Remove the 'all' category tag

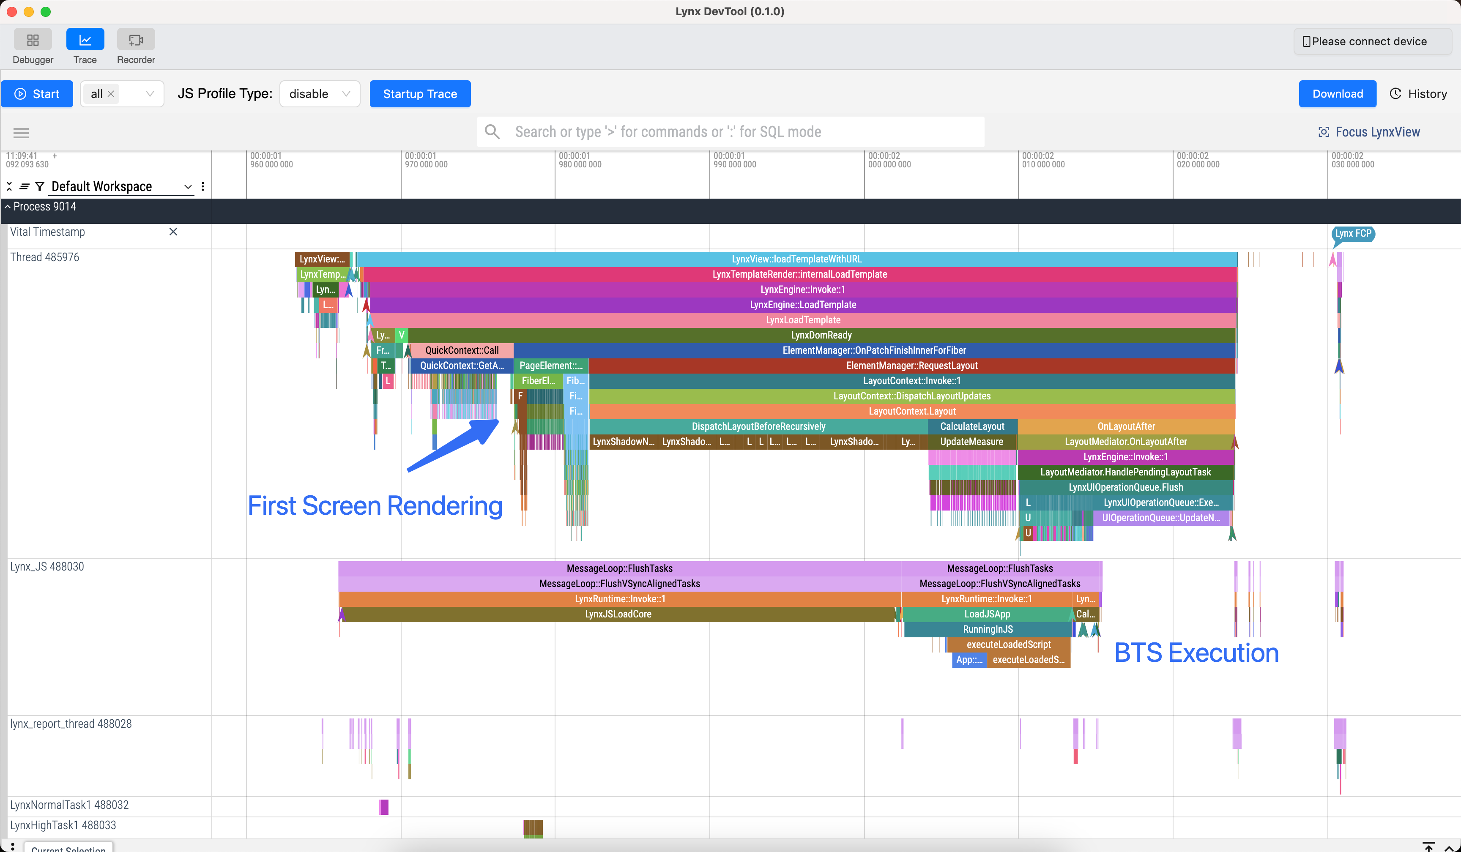pos(111,94)
